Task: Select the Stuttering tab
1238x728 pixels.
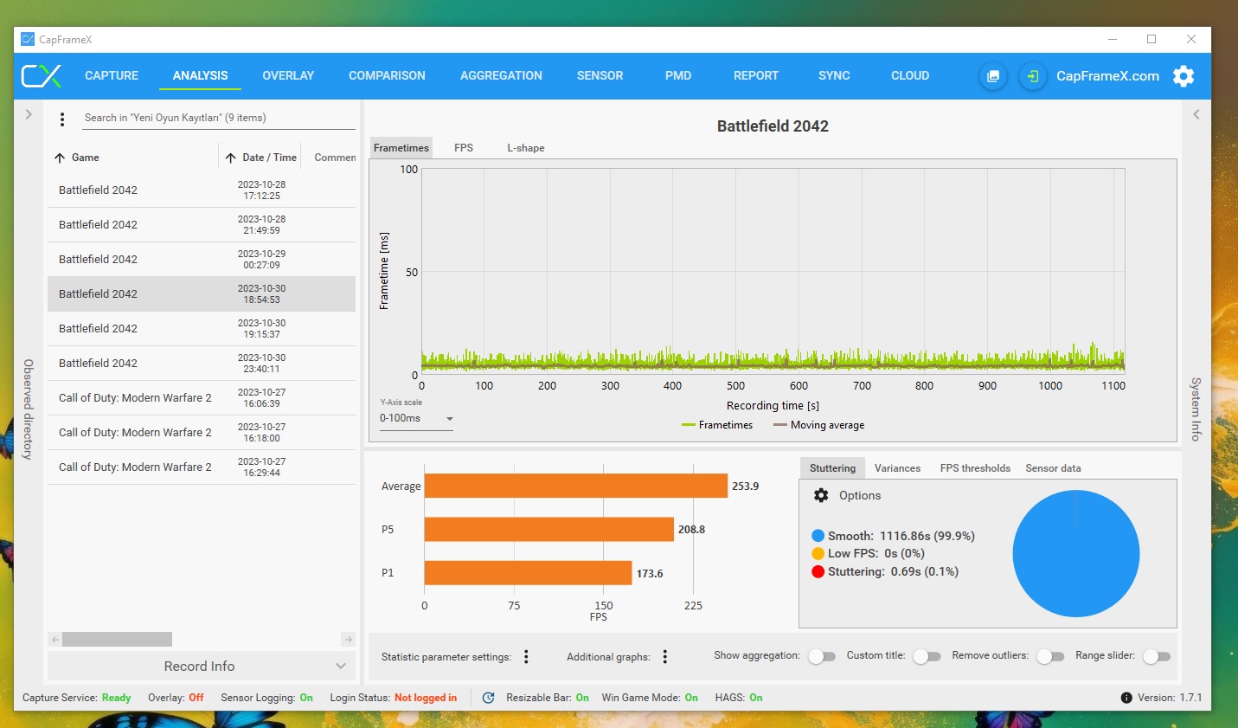Action: [832, 468]
